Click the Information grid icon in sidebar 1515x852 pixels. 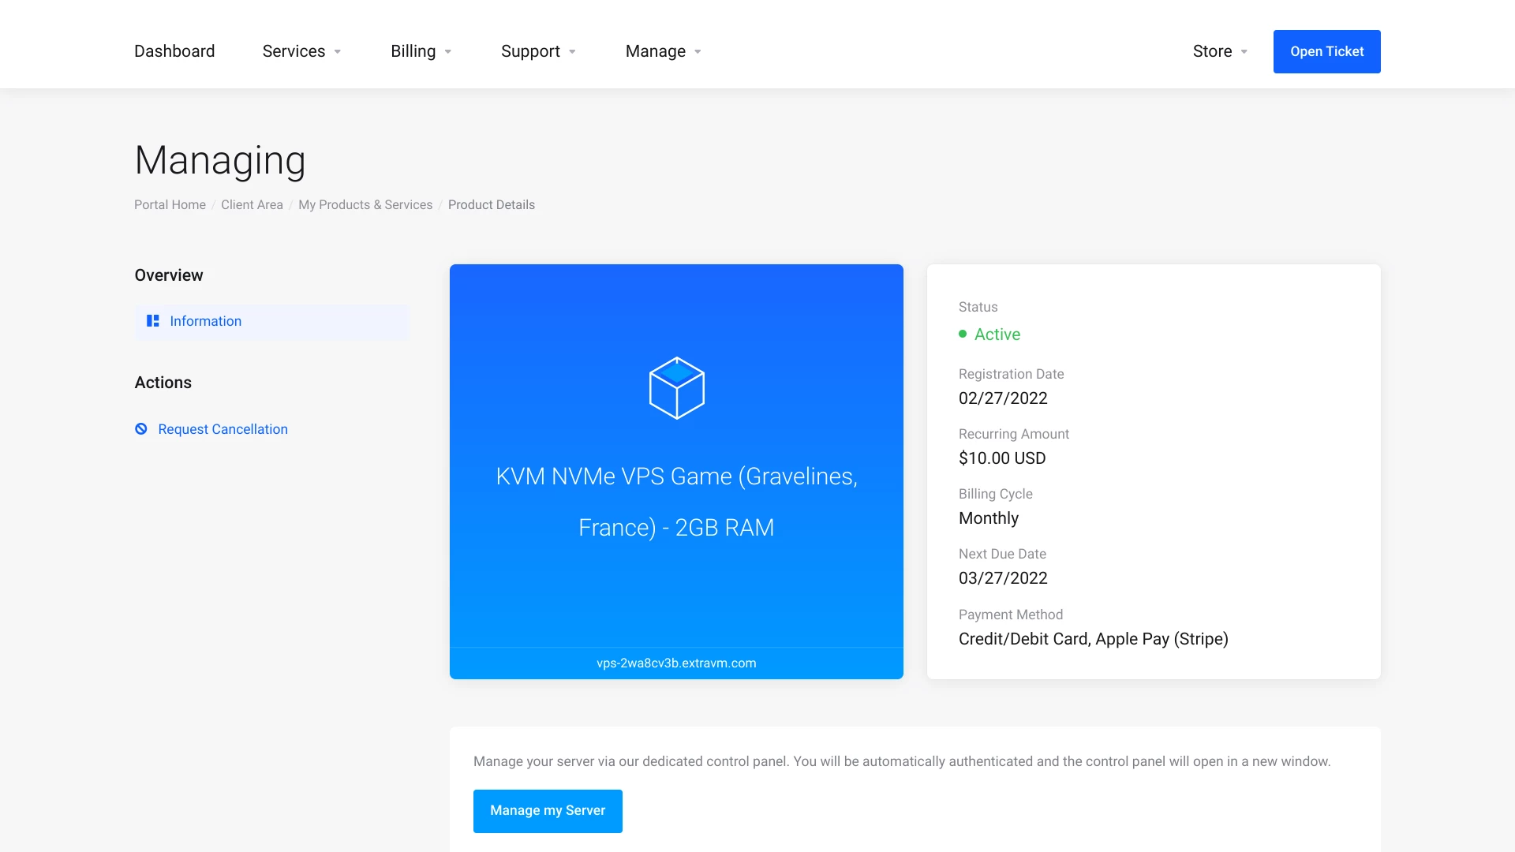[153, 321]
